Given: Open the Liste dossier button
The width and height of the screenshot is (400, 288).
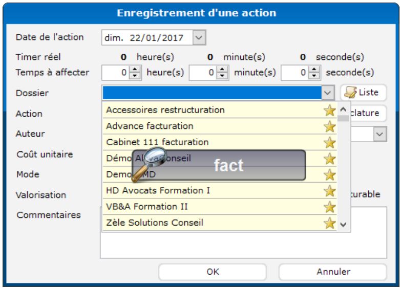Looking at the screenshot, I should click(363, 93).
